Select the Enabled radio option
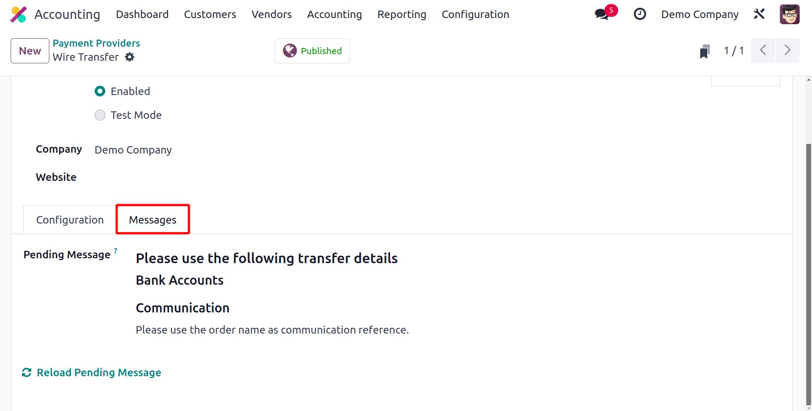 pos(100,91)
